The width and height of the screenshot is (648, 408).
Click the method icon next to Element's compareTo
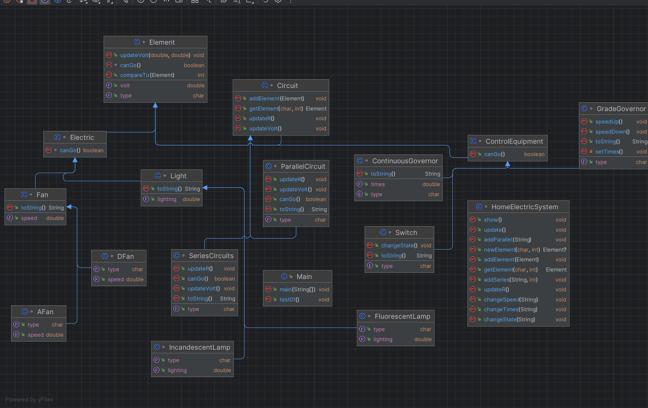109,75
